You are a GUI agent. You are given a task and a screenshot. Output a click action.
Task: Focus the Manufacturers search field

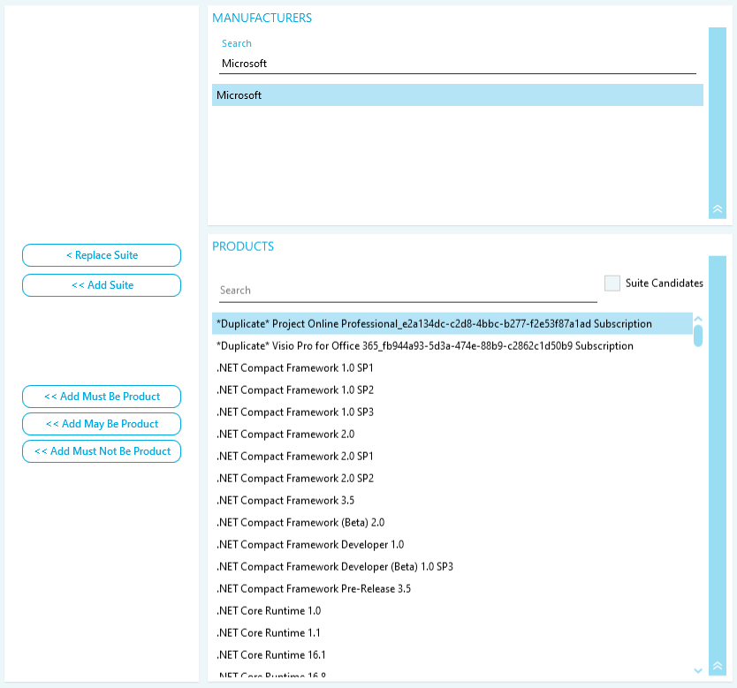pos(458,64)
